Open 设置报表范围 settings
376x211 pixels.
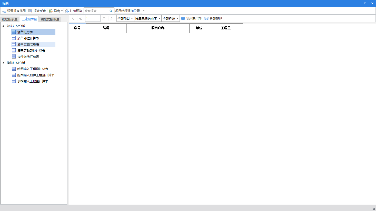coord(14,11)
